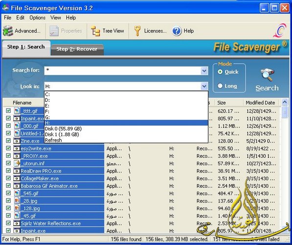Click file icon of CollageMaker.exe
The image size is (292, 245).
[17, 178]
